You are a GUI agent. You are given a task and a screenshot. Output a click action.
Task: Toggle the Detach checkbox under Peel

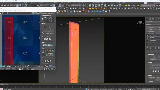pos(43,64)
